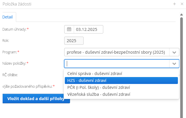Close the Položka žádosti dialog
The width and height of the screenshot is (186, 118).
click(182, 4)
